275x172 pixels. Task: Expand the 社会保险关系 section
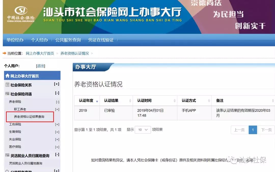pyautogui.click(x=57, y=84)
